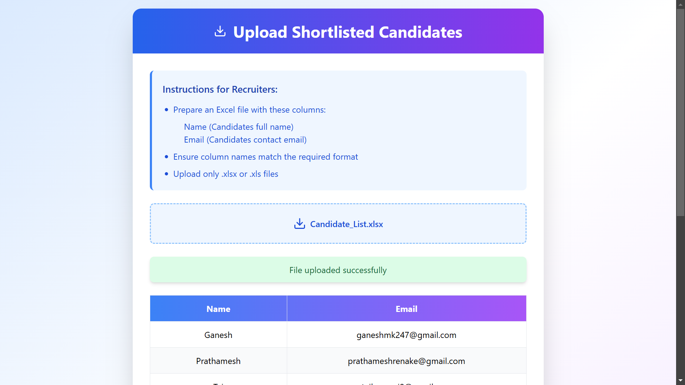This screenshot has width=685, height=385.
Task: Click the Candidate_List.xlsx file name
Action: pos(346,224)
